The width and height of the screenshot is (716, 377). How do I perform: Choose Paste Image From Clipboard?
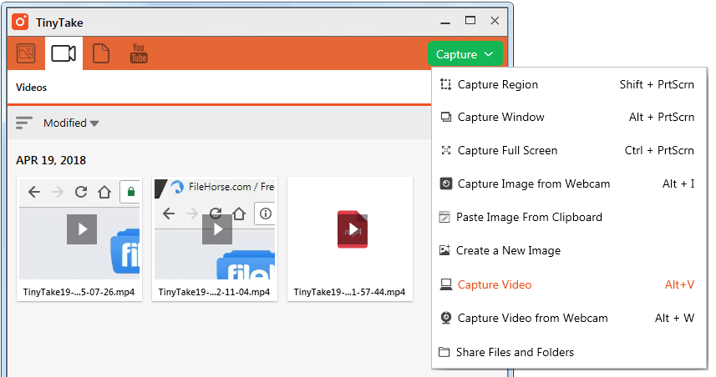529,217
